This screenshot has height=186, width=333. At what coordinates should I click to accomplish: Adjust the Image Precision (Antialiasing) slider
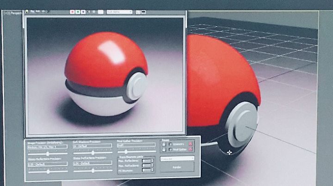[48, 154]
